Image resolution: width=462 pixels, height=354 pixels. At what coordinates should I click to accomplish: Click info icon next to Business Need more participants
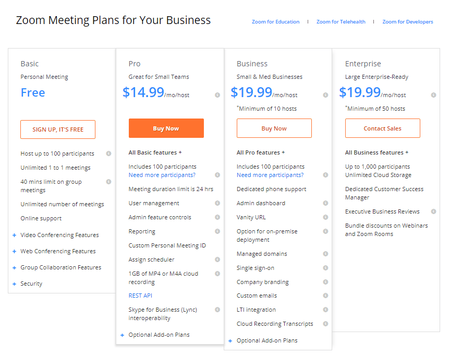(x=325, y=175)
